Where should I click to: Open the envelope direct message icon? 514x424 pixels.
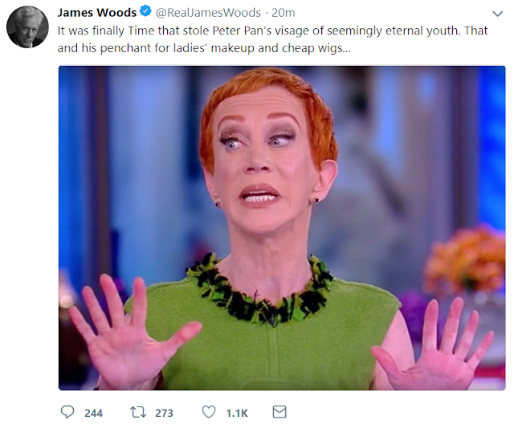point(279,412)
